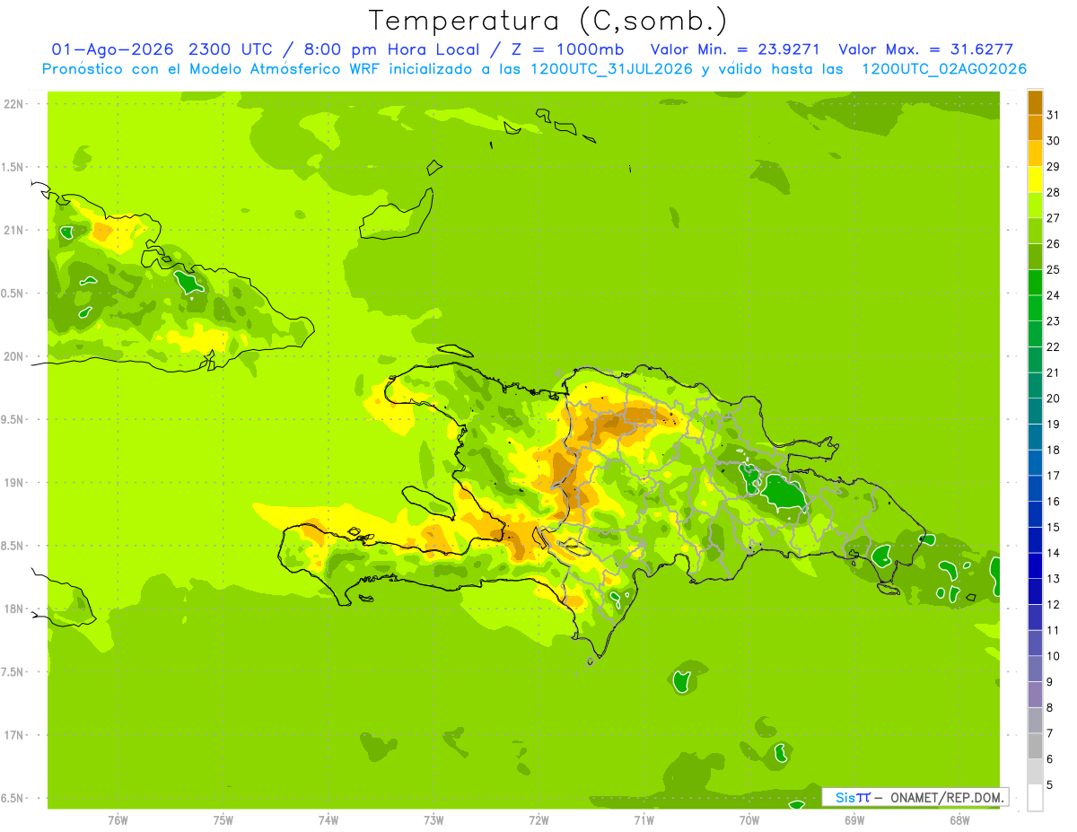Click the colorbar legend value "28"

[1054, 192]
